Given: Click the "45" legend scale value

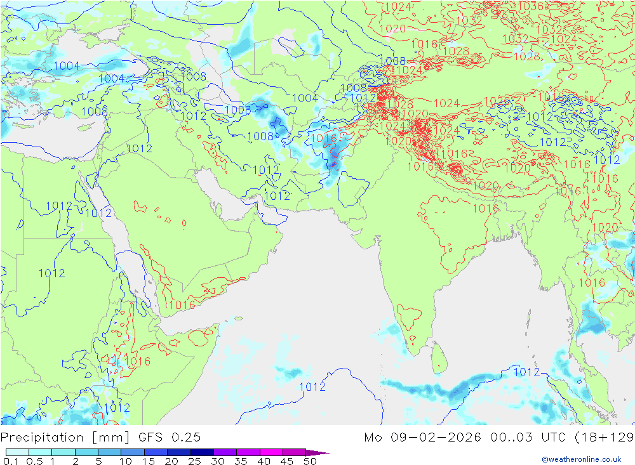Looking at the screenshot, I should 287,461.
